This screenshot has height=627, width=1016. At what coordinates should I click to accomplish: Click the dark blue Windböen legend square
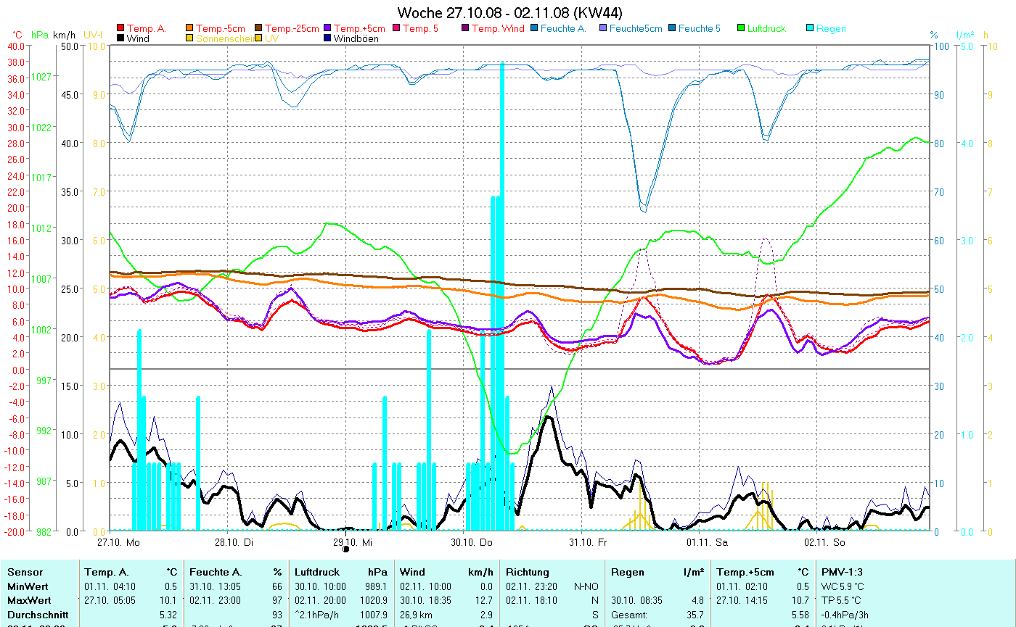tap(328, 38)
